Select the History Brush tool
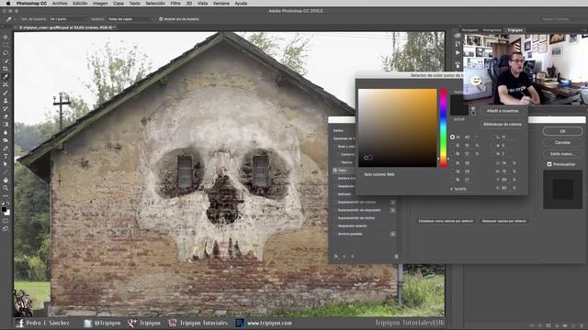This screenshot has height=330, width=588. coord(6,108)
